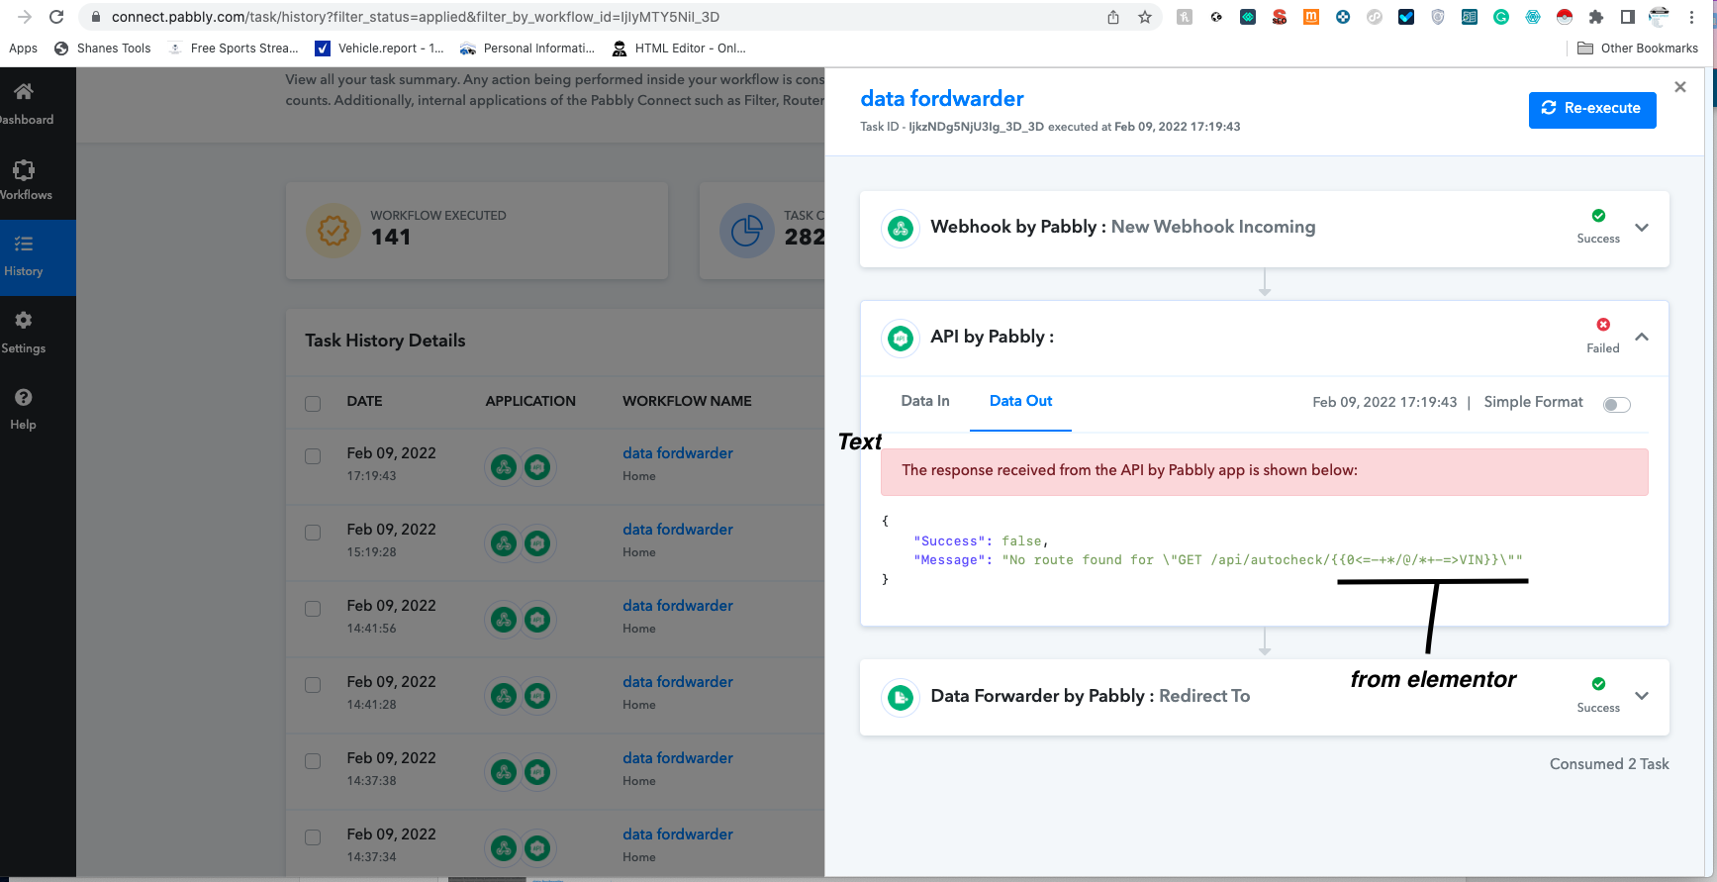Check the box for the 14:37:34 task
Screen dimensions: 1717x882
(313, 837)
